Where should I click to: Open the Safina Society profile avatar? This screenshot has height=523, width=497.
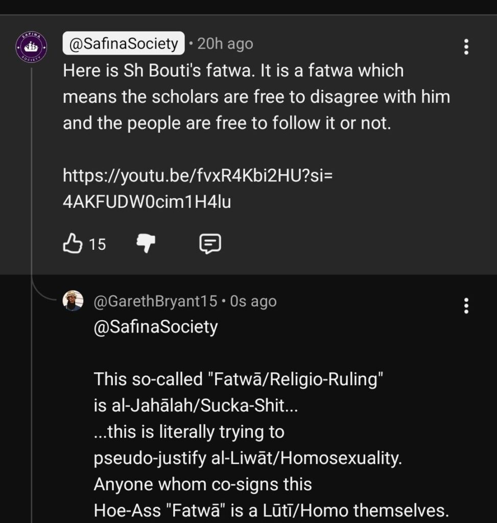pos(31,47)
